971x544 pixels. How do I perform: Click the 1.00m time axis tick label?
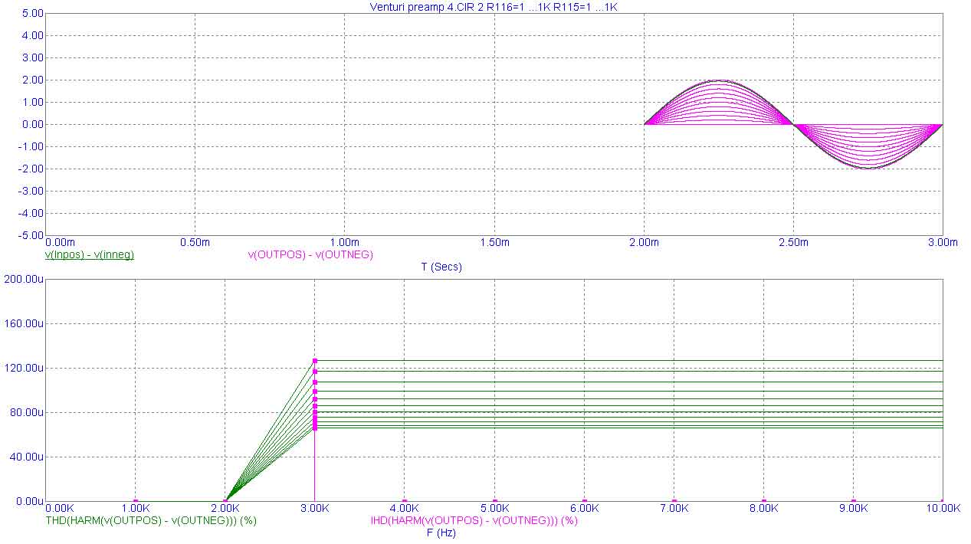(x=344, y=242)
